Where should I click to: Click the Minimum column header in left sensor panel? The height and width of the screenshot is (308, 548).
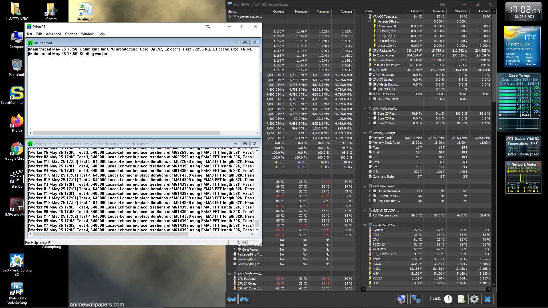(x=297, y=11)
